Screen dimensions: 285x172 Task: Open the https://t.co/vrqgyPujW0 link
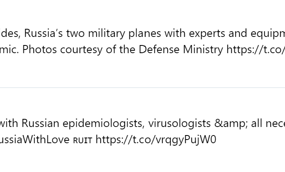156,140
